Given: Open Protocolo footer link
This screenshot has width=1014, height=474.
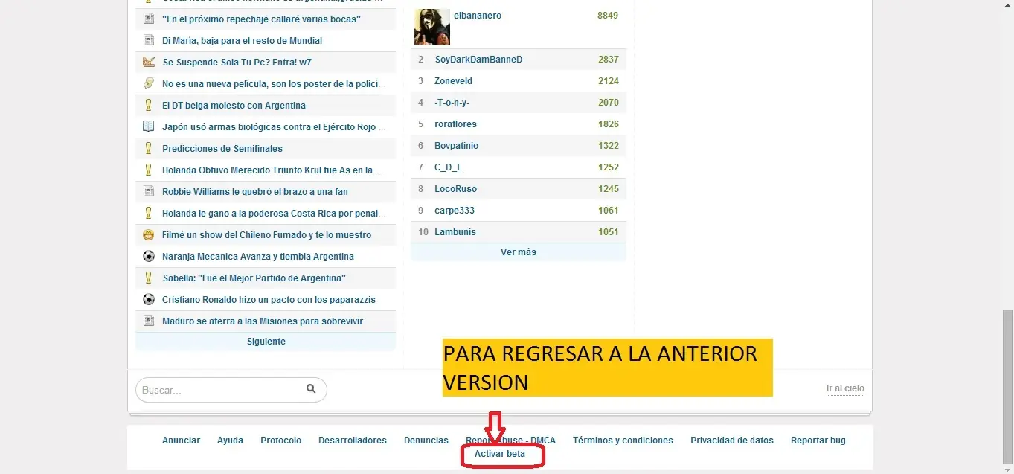Looking at the screenshot, I should click(x=280, y=440).
